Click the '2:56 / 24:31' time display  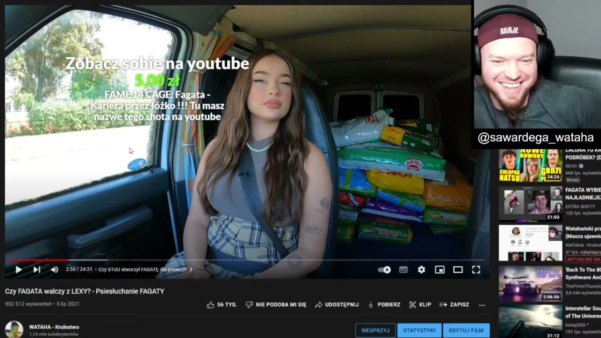(x=79, y=269)
